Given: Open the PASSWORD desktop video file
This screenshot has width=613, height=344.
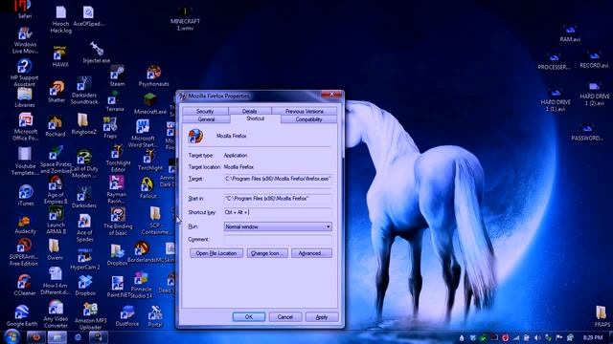Looking at the screenshot, I should [587, 133].
